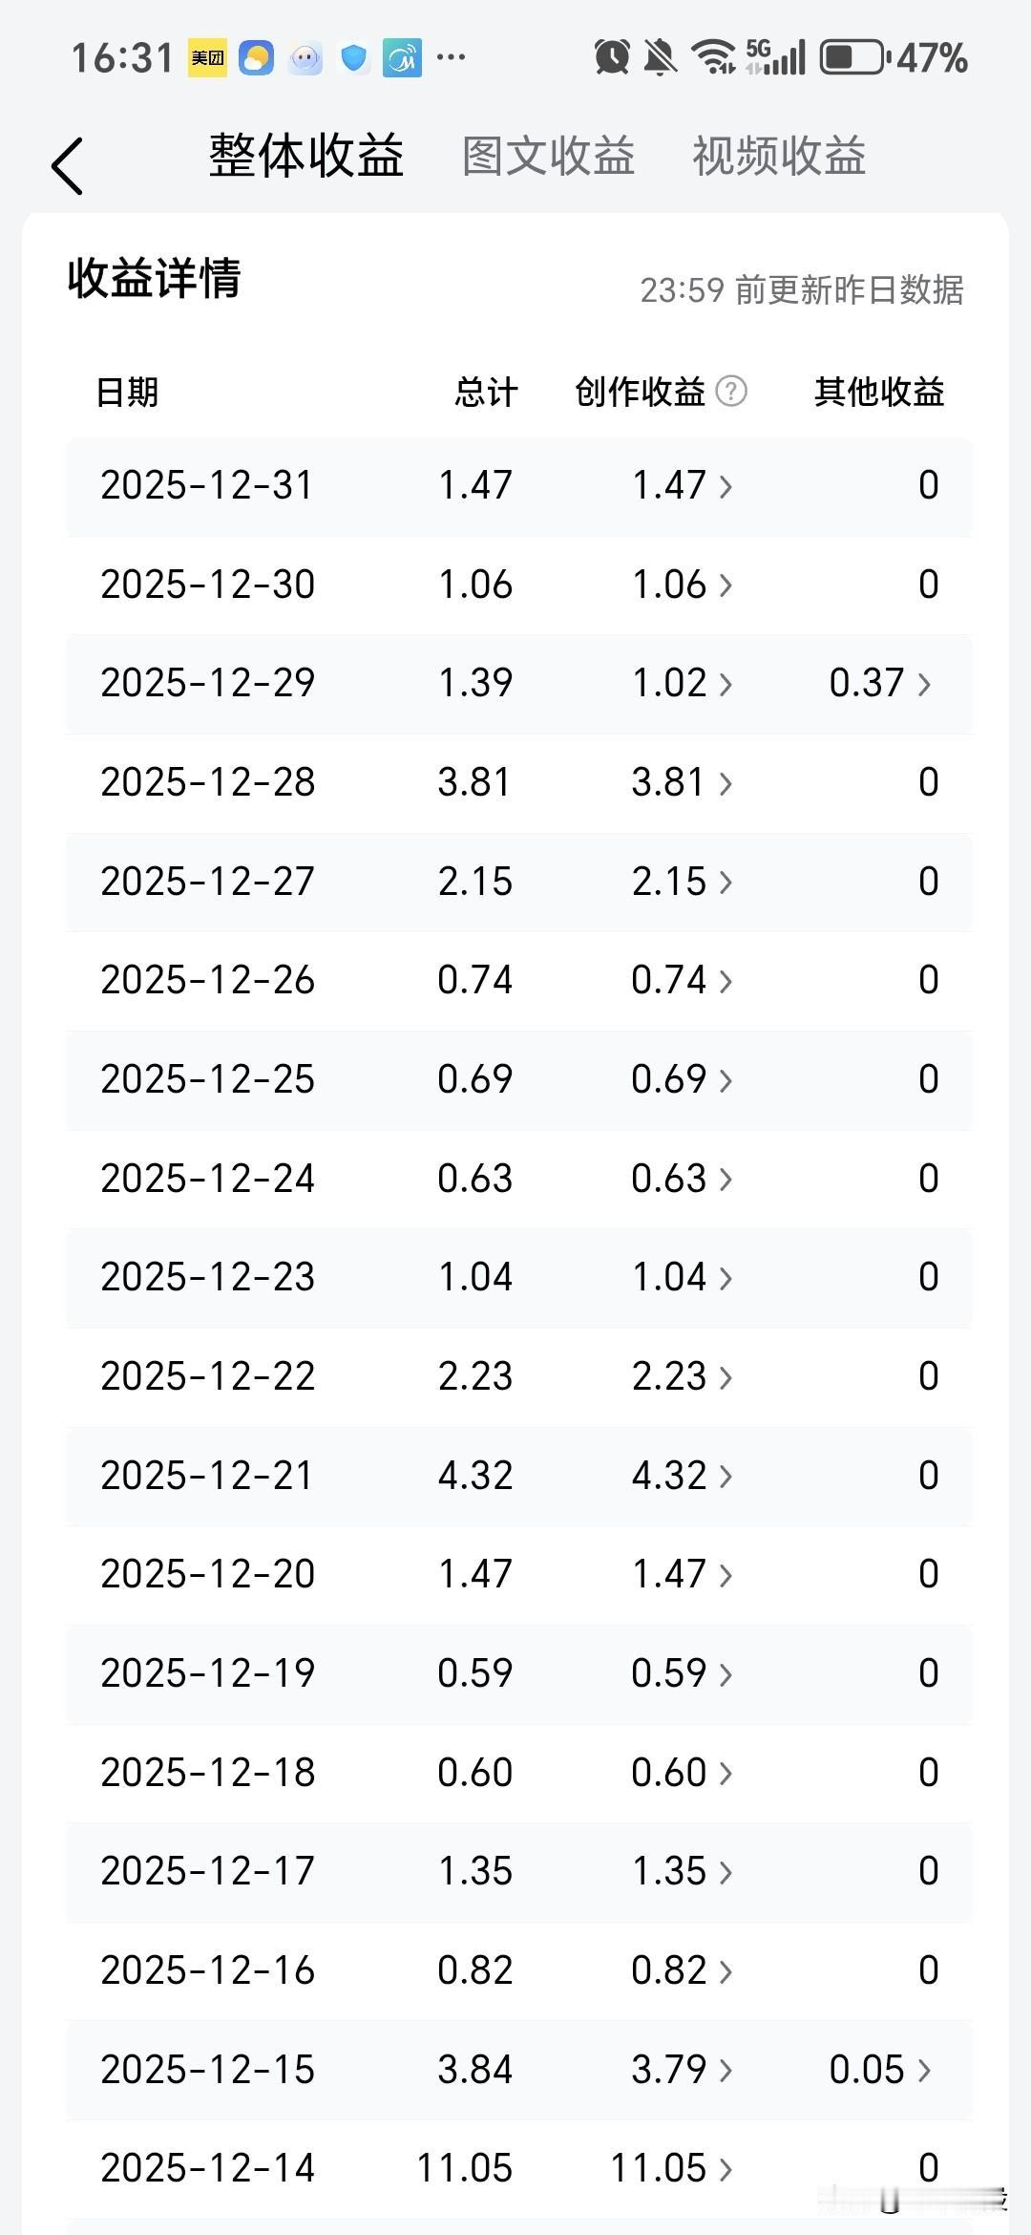Open 创作收益 11.05 on 2025-12-14
The height and width of the screenshot is (2235, 1031).
pos(672,2168)
